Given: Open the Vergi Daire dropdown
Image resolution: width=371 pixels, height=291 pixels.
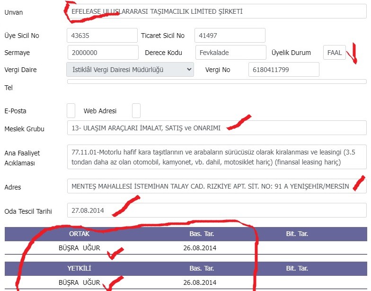Looking at the screenshot, I should (130, 69).
